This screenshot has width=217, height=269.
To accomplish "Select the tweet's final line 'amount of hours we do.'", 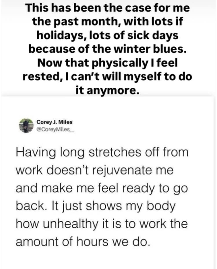I will tap(83, 242).
